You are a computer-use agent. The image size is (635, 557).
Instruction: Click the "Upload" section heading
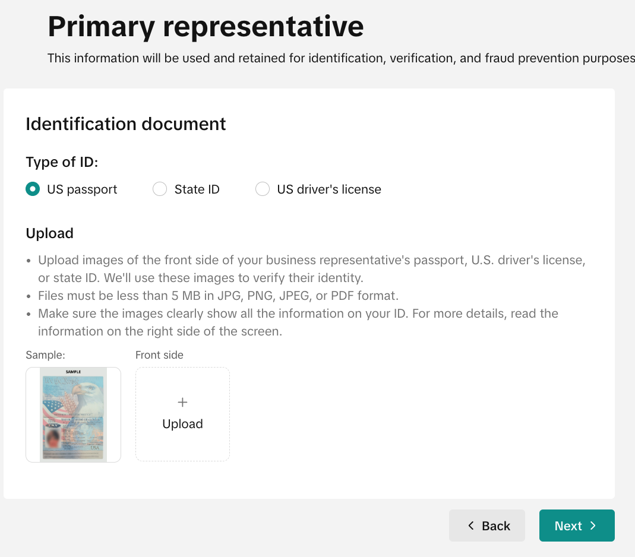point(49,233)
